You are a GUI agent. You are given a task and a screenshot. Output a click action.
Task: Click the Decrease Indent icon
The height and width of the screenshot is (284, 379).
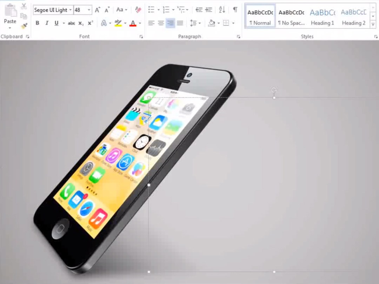click(x=199, y=10)
